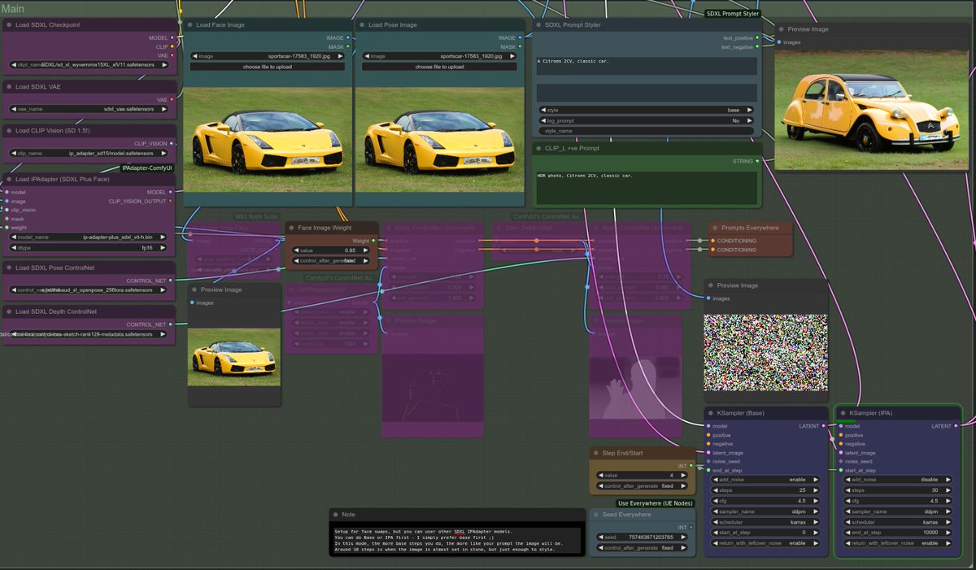Screen dimensions: 976x570
Task: Open scheduler dropdown in KSampler (IPA)
Action: (897, 522)
